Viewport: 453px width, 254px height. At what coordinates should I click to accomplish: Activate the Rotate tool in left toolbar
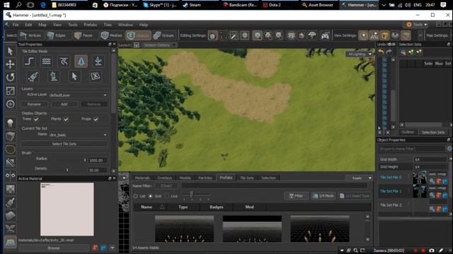[x=11, y=77]
